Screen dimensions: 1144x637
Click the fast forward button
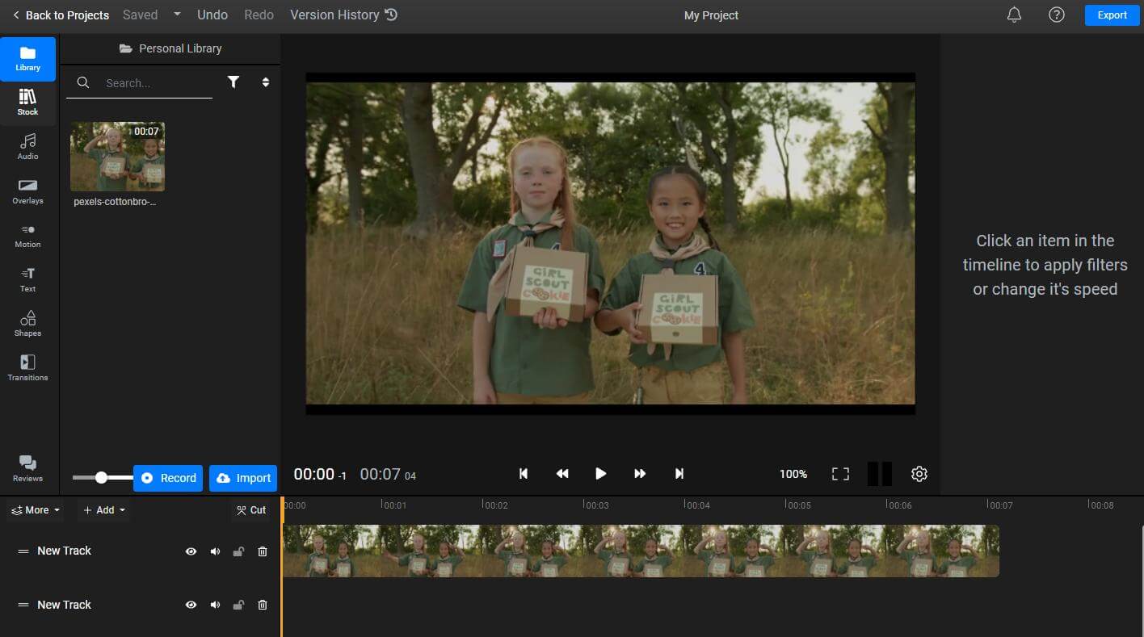[x=640, y=474]
